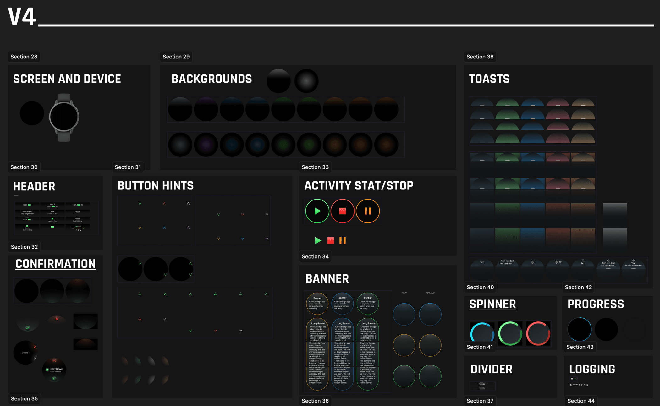
Task: Select the green short Banner component
Action: (x=367, y=304)
